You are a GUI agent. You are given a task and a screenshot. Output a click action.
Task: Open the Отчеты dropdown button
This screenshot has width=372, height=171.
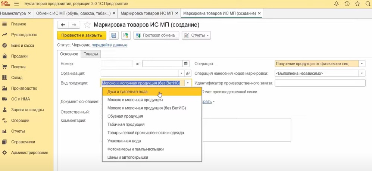tap(196, 35)
